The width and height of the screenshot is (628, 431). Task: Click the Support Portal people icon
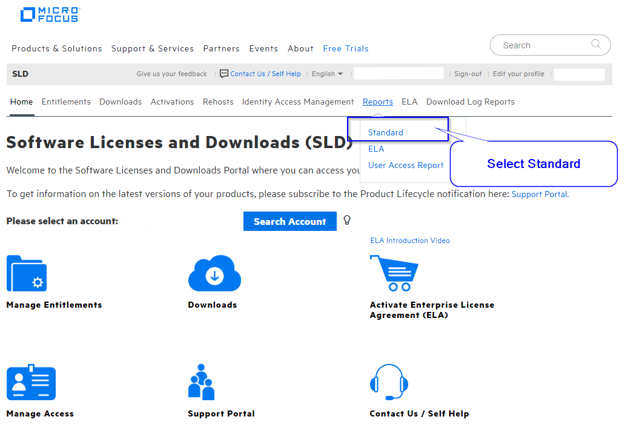202,382
